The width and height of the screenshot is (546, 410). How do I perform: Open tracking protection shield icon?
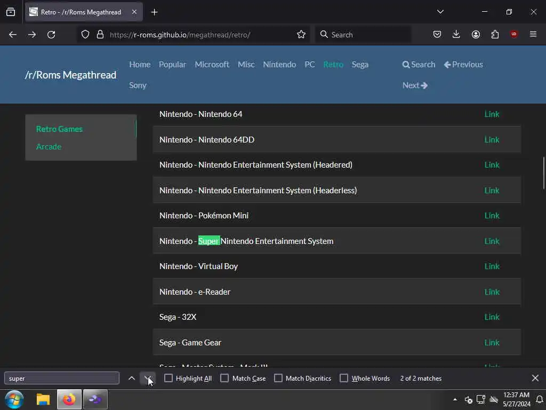tap(85, 35)
